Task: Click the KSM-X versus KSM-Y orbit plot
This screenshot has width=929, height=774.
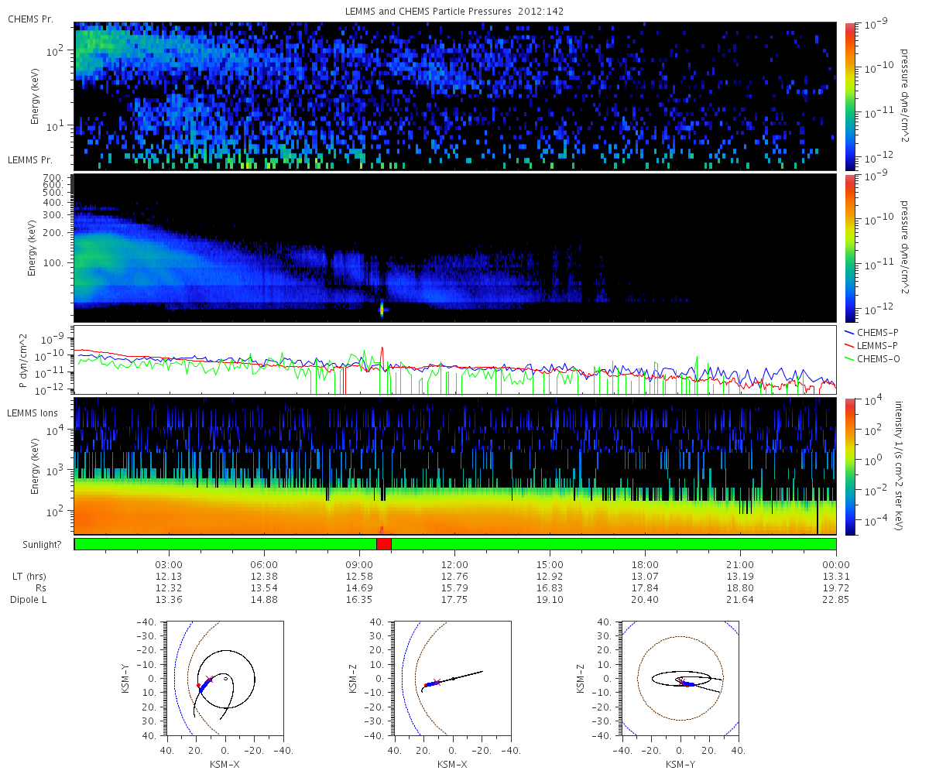Action: point(225,678)
